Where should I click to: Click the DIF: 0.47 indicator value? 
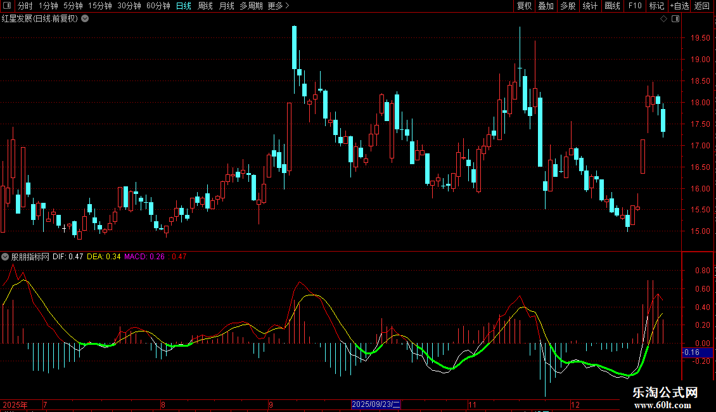point(68,257)
